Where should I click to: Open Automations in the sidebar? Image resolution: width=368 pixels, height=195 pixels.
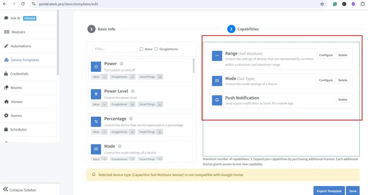pyautogui.click(x=21, y=46)
